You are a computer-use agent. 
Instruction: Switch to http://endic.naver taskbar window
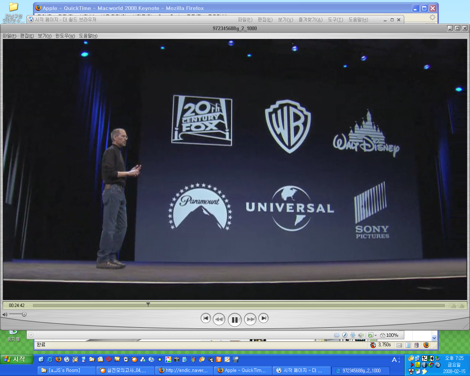tap(184, 370)
